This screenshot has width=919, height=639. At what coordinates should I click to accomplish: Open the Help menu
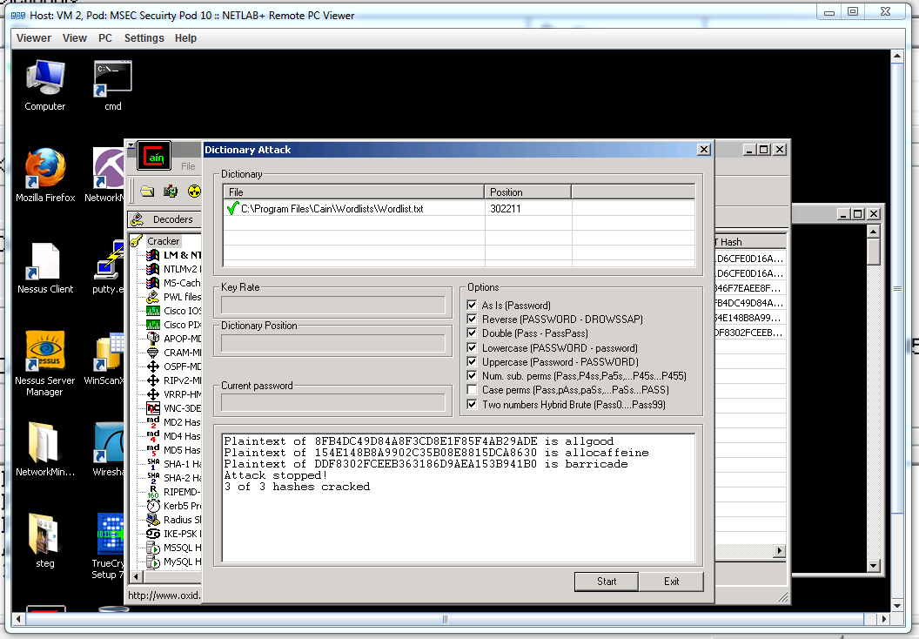(185, 38)
